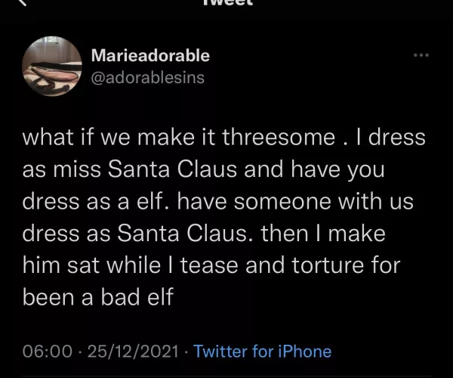Viewport: 453px width, 378px height.
Task: Click the word 'then' in the tweet
Action: pyautogui.click(x=286, y=234)
